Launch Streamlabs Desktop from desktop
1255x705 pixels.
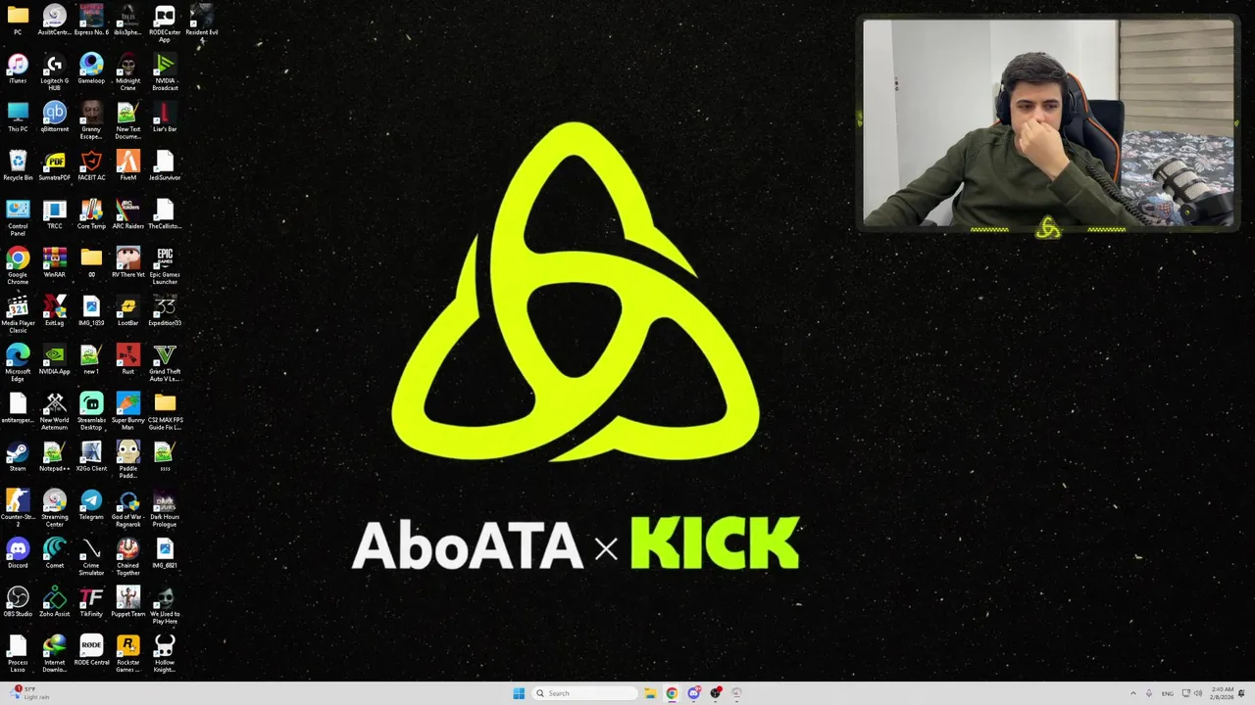point(91,412)
